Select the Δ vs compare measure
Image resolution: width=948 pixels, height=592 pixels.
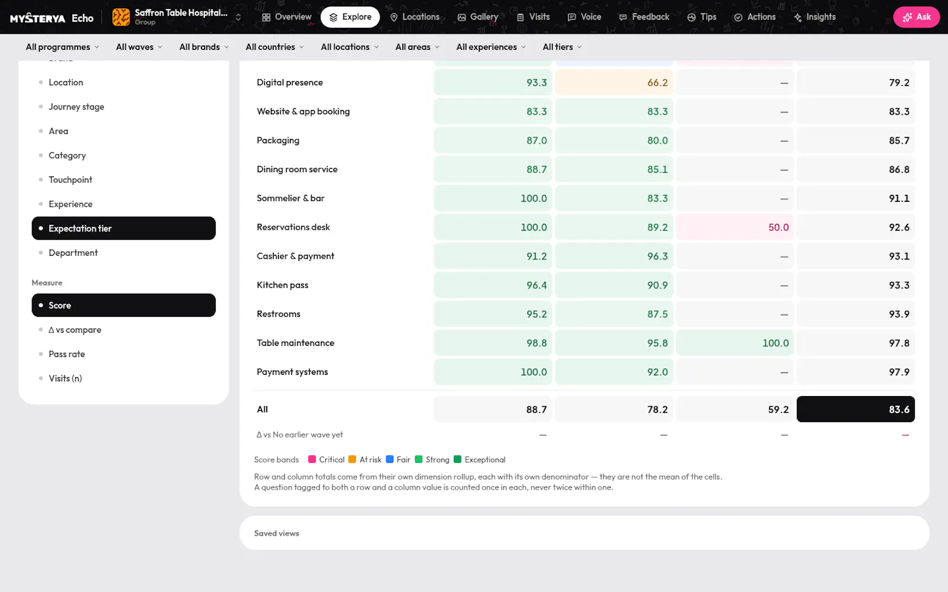(123, 330)
